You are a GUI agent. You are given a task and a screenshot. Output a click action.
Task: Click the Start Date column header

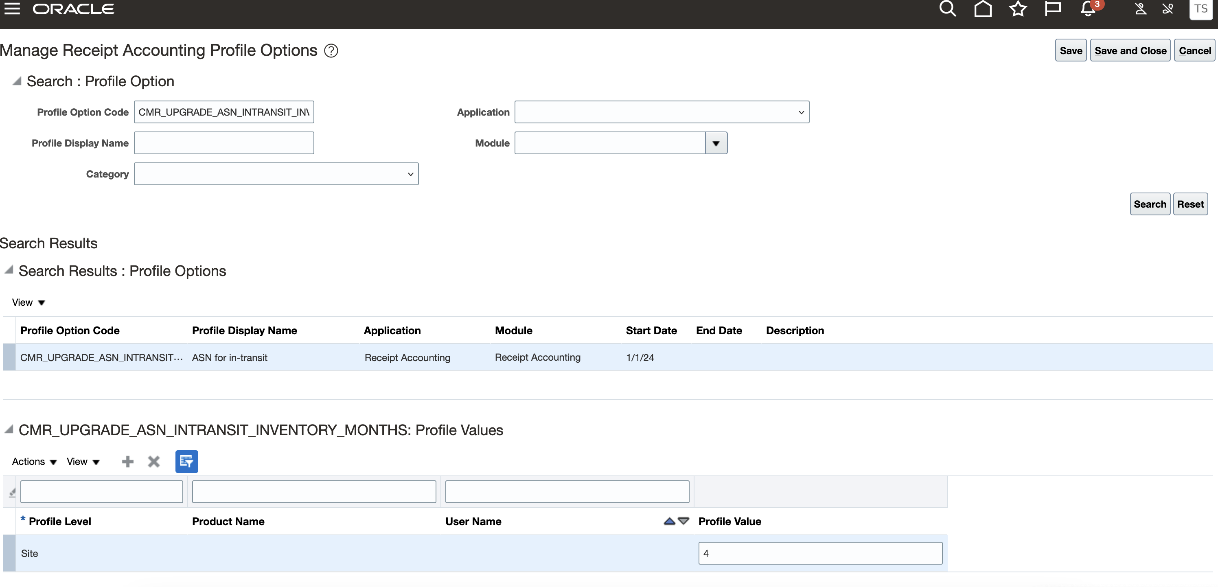651,331
